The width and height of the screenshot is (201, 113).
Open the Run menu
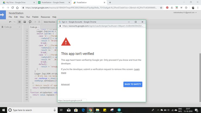click(28, 17)
